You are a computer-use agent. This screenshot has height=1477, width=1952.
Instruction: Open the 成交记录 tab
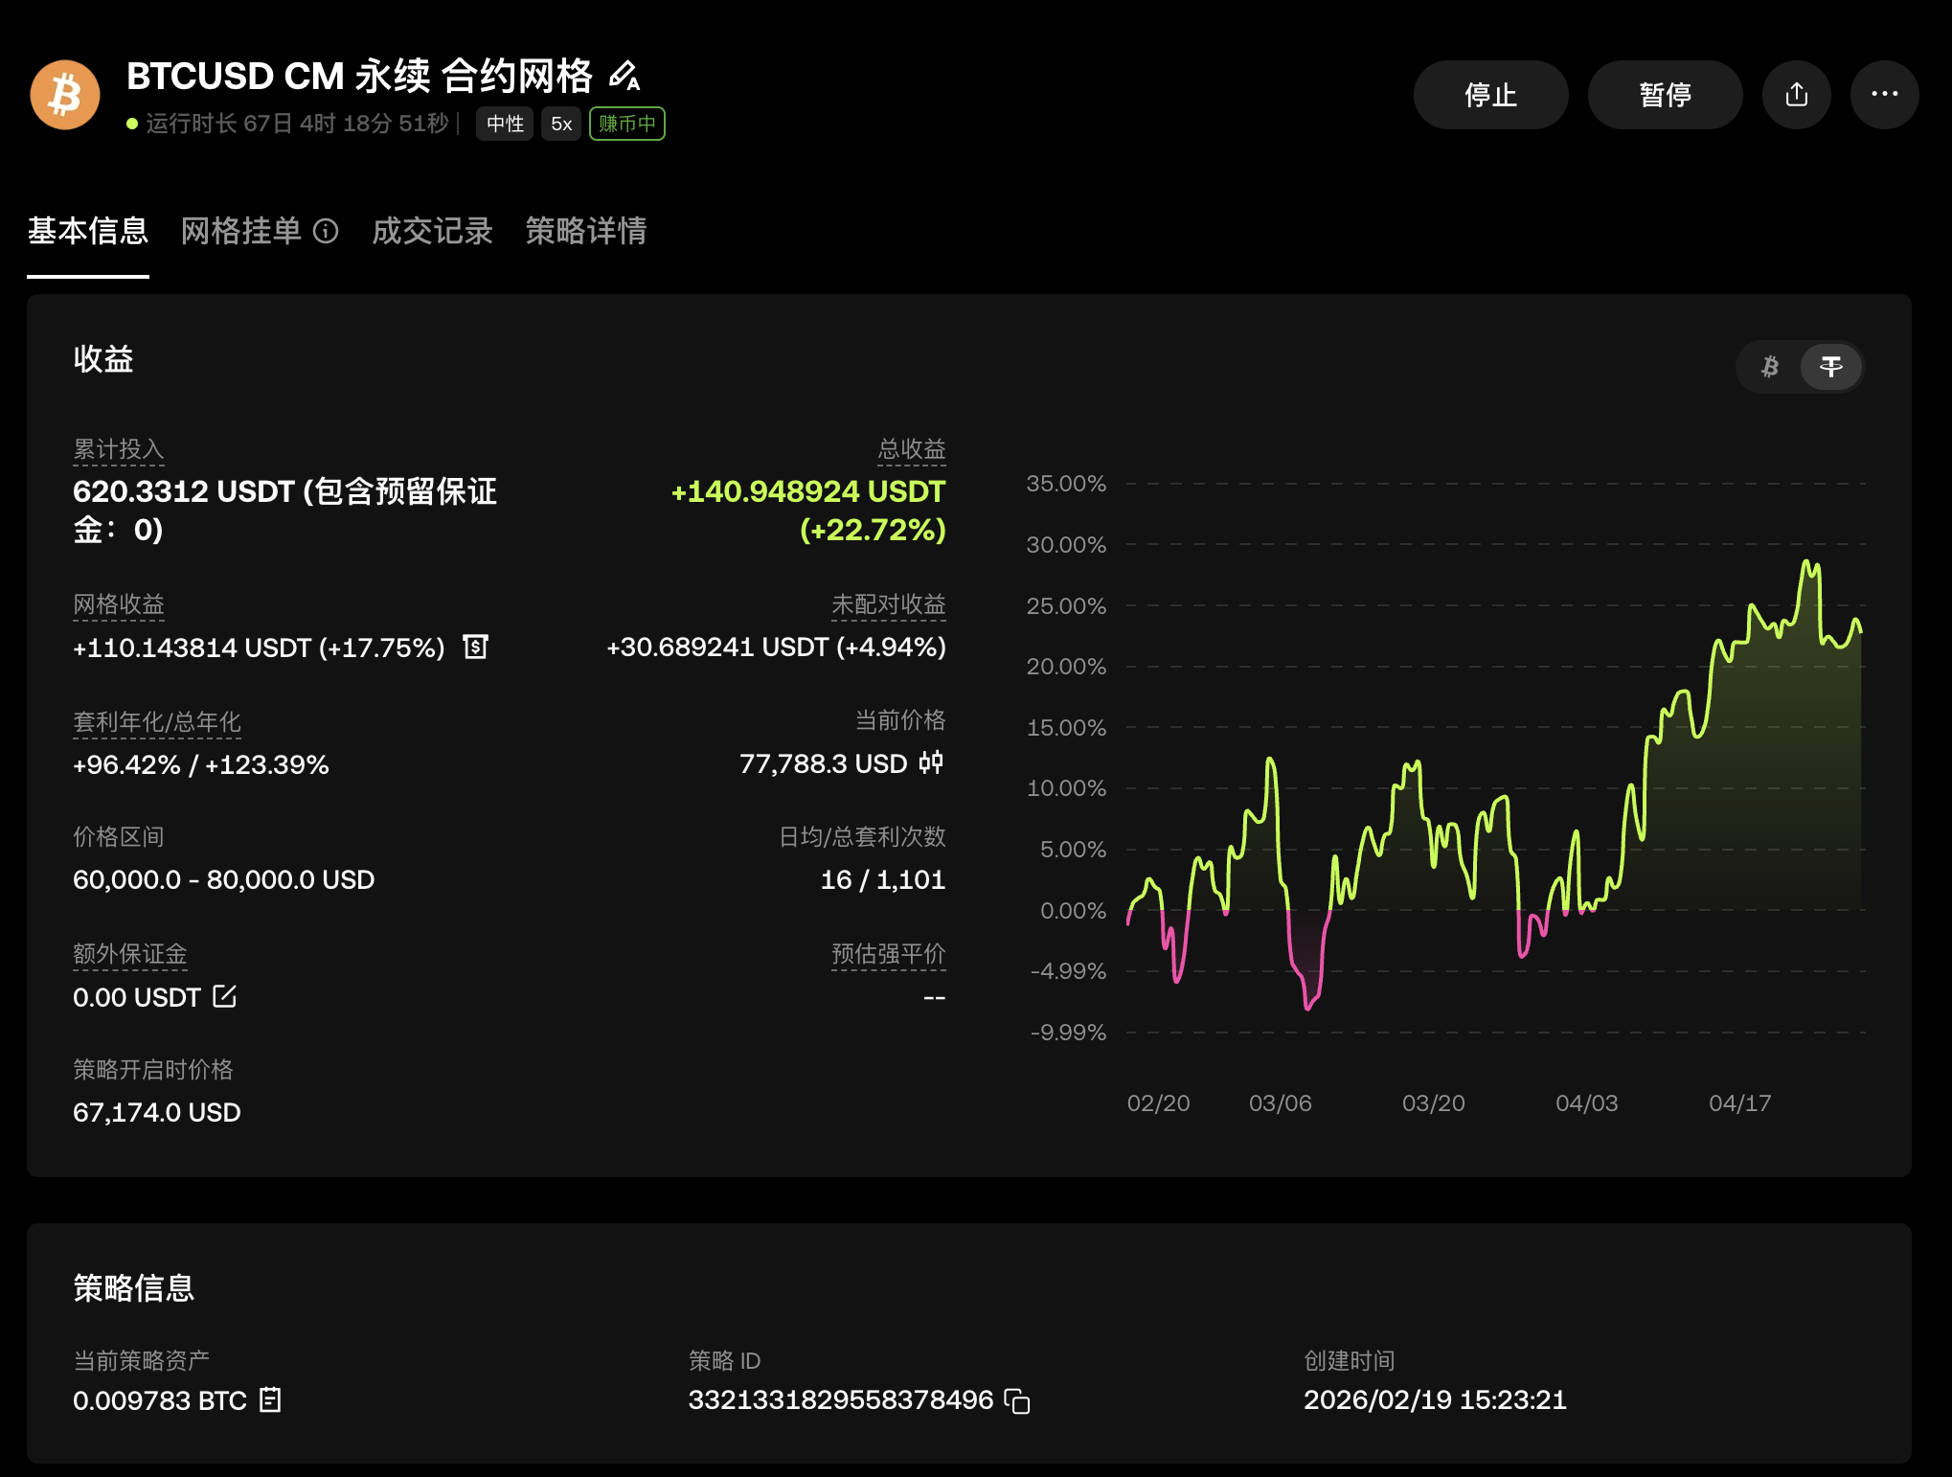tap(432, 231)
